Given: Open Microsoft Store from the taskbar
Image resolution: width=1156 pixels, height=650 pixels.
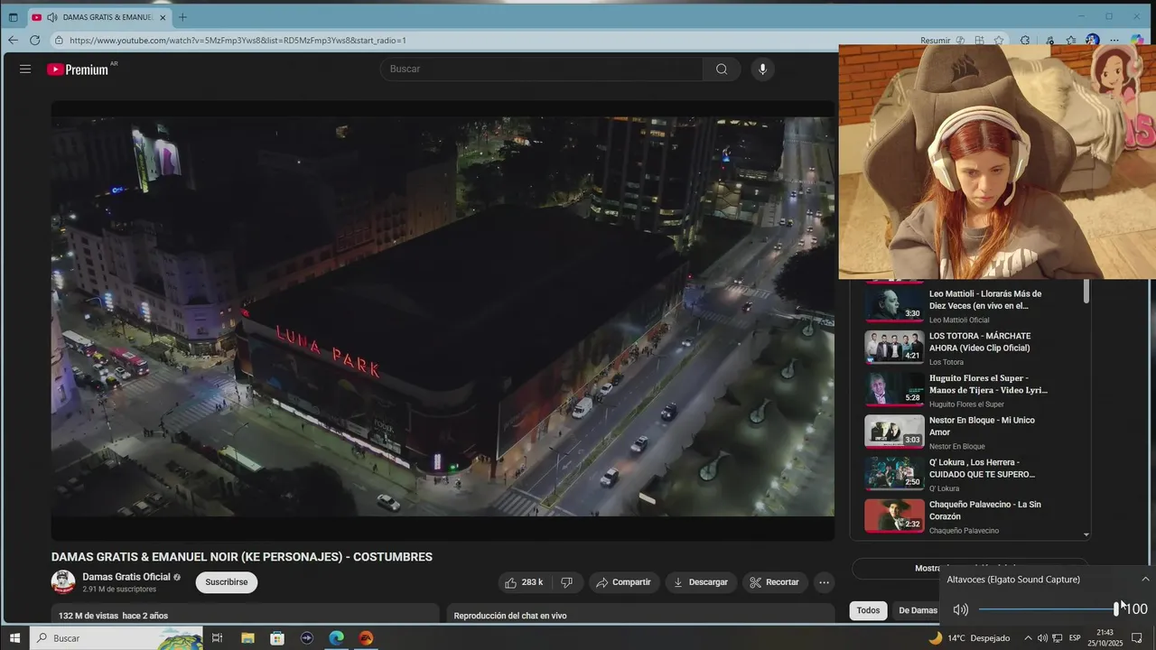Looking at the screenshot, I should point(277,638).
